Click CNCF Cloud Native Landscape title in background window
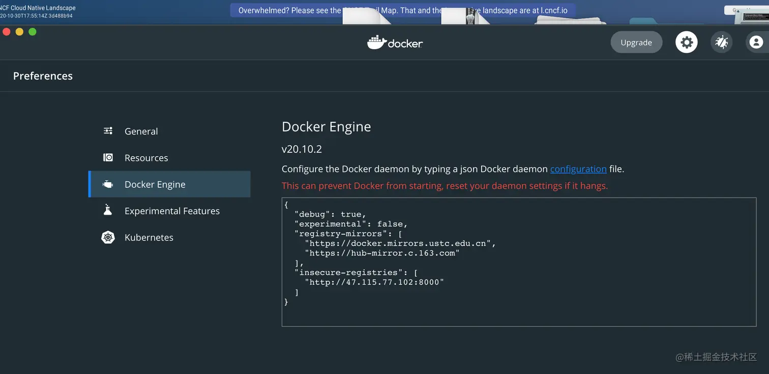The image size is (769, 374). (x=38, y=8)
